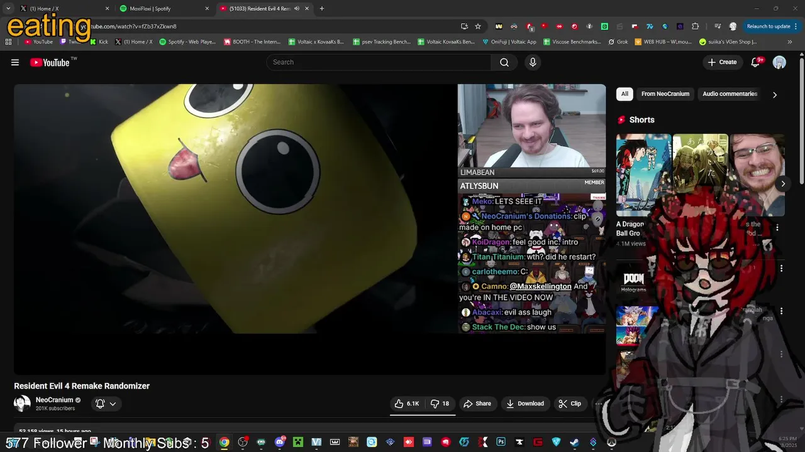Open Overwatch icon in the taskbar
The image size is (805, 452).
(611, 442)
